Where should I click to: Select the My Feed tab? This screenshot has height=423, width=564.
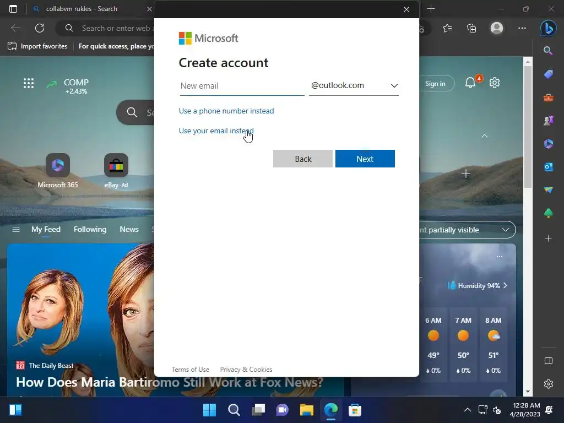click(x=46, y=230)
